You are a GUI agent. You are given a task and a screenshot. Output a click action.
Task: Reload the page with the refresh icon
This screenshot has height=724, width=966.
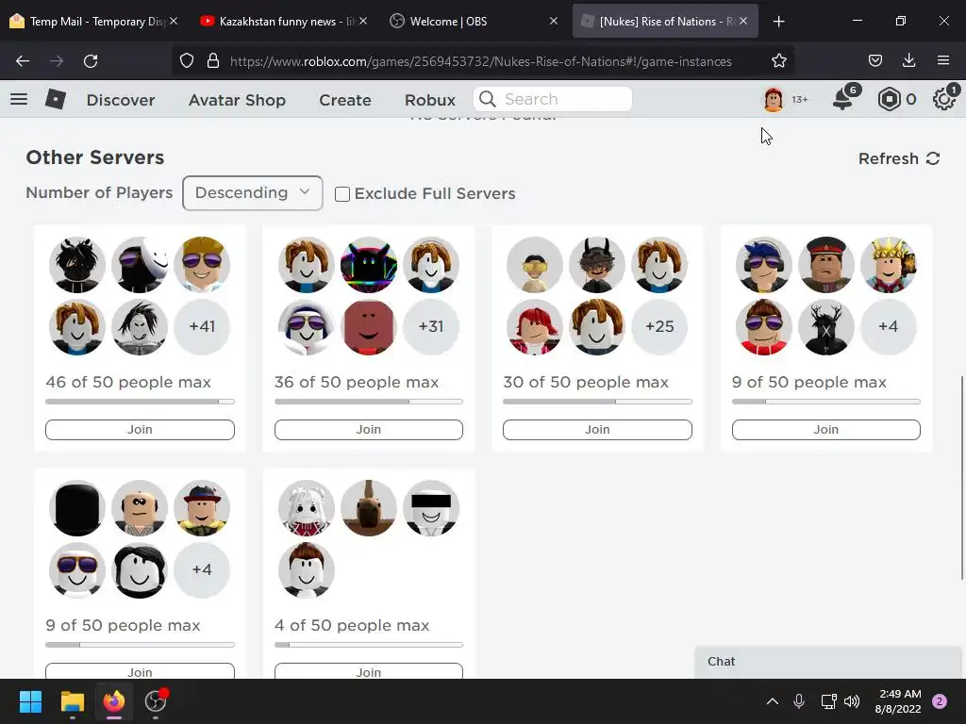(91, 61)
